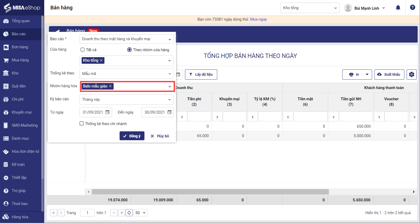
Task: Open Hóa đơn điện tử in sidebar
Action: 21,151
